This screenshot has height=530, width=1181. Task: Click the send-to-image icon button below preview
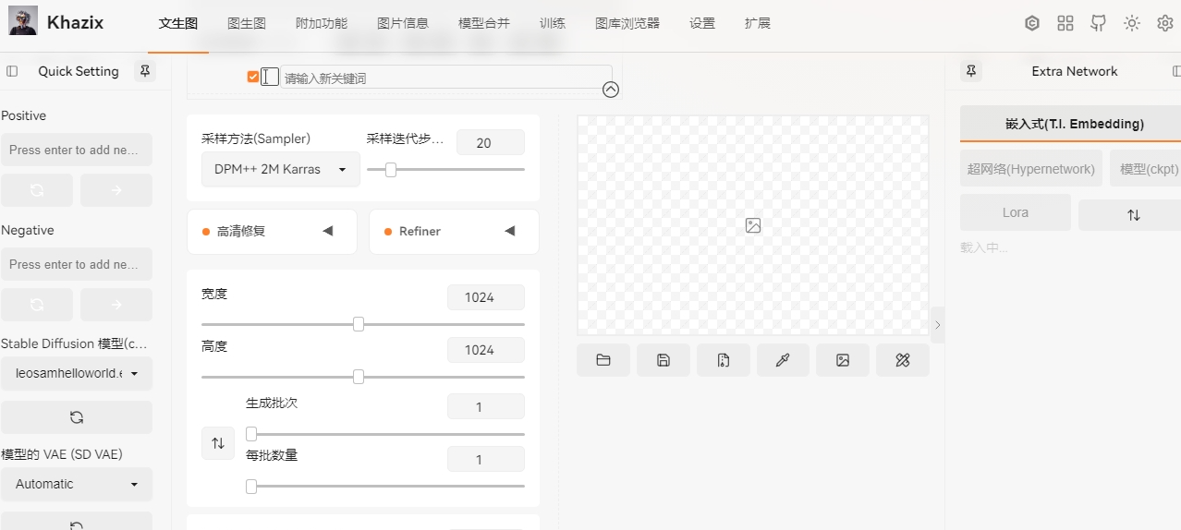[843, 360]
